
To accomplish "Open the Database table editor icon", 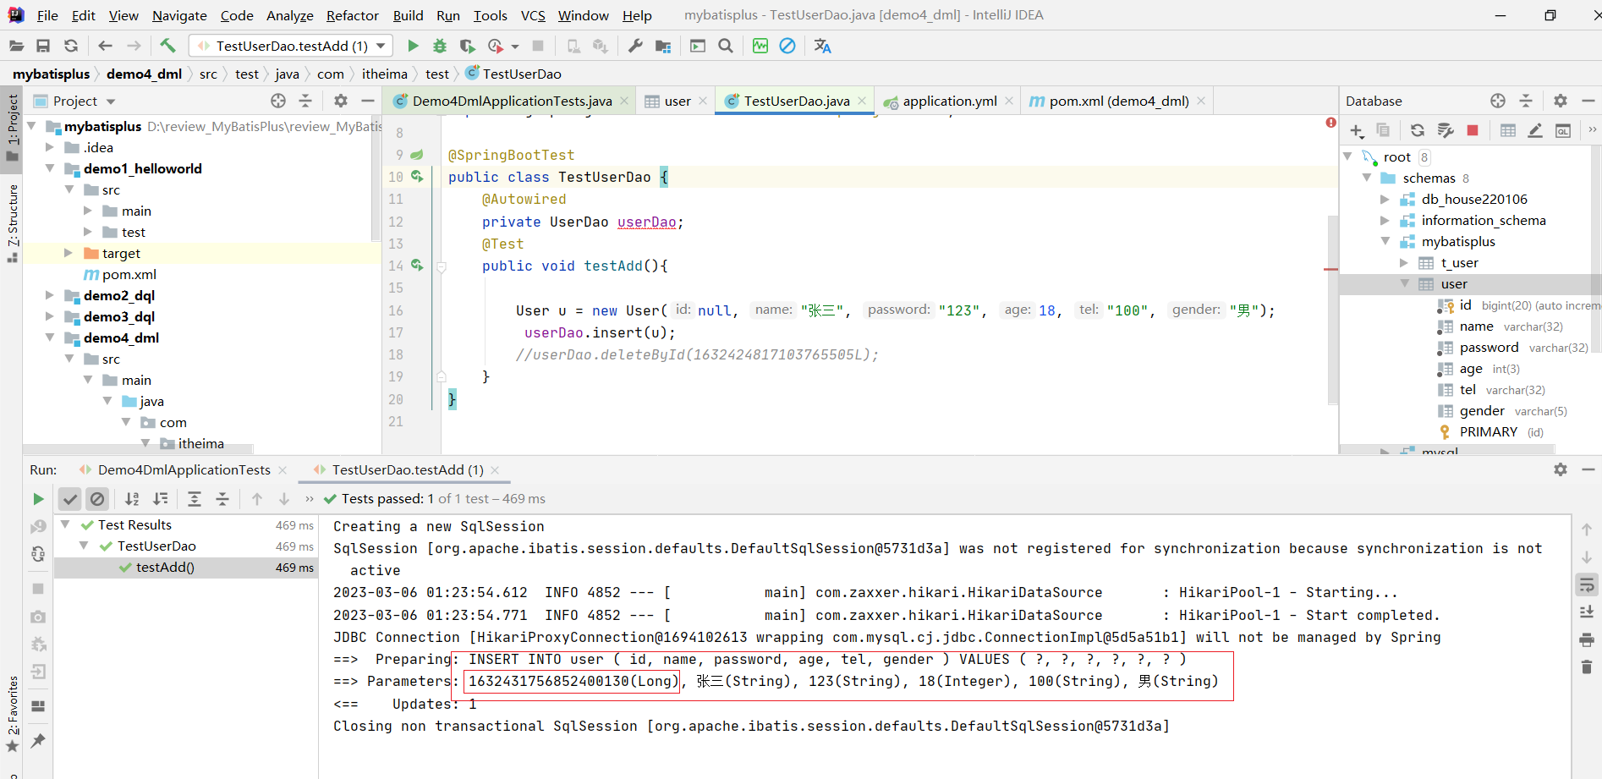I will tap(1508, 130).
